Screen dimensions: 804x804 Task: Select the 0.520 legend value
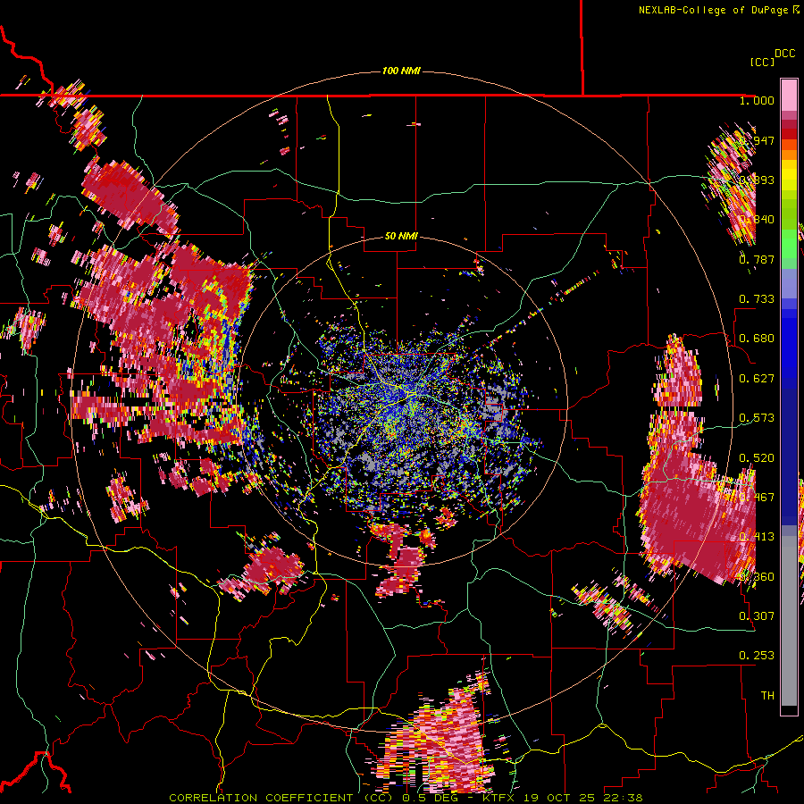(757, 458)
